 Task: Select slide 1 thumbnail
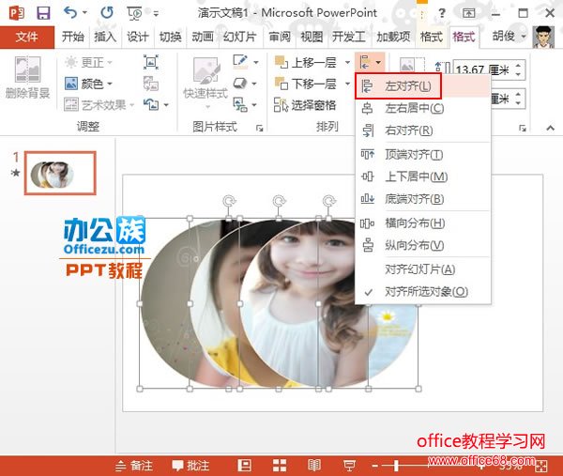[60, 173]
